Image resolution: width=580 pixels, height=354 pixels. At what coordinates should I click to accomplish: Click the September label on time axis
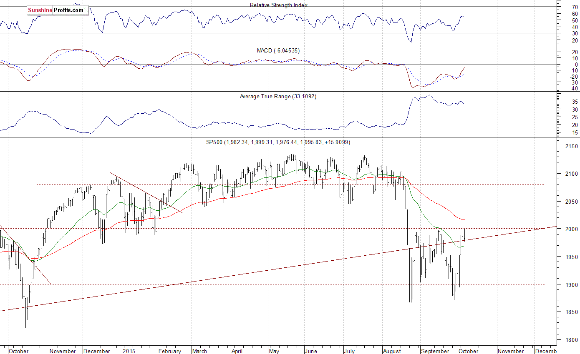tap(435, 351)
